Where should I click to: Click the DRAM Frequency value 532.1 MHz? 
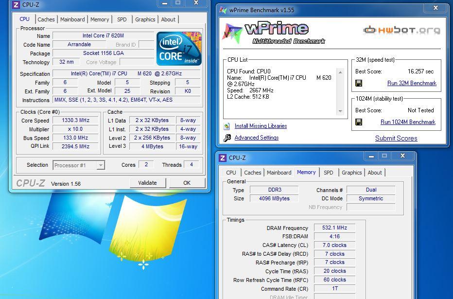point(334,228)
